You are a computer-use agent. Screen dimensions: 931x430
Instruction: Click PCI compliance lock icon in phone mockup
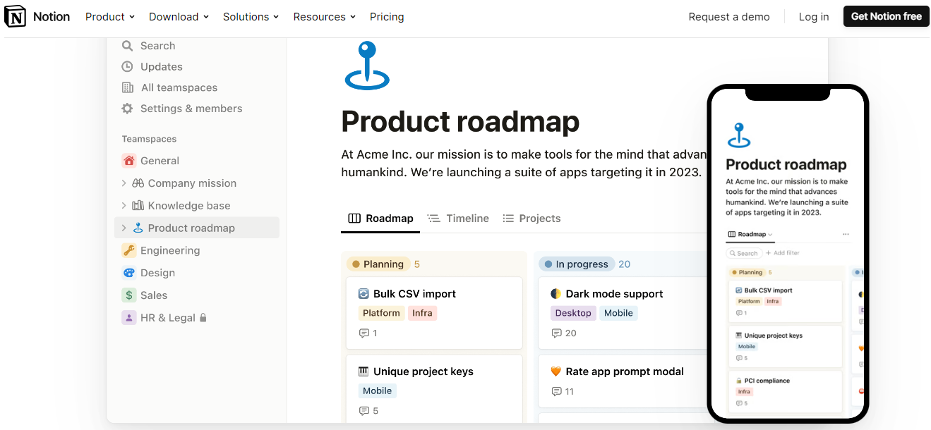tap(739, 381)
